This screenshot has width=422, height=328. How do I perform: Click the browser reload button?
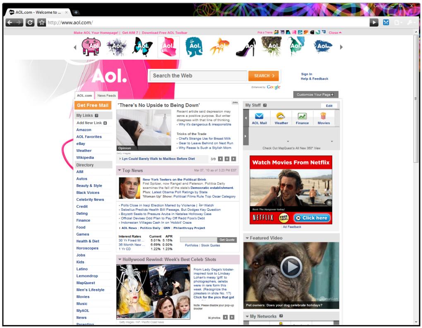[30, 23]
